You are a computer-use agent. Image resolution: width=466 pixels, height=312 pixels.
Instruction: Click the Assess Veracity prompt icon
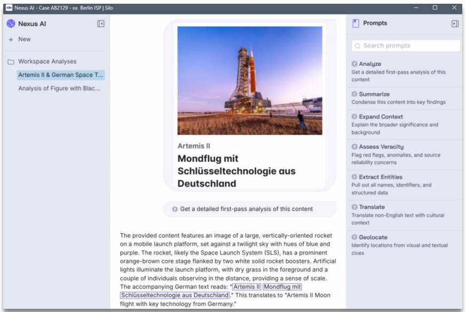354,146
